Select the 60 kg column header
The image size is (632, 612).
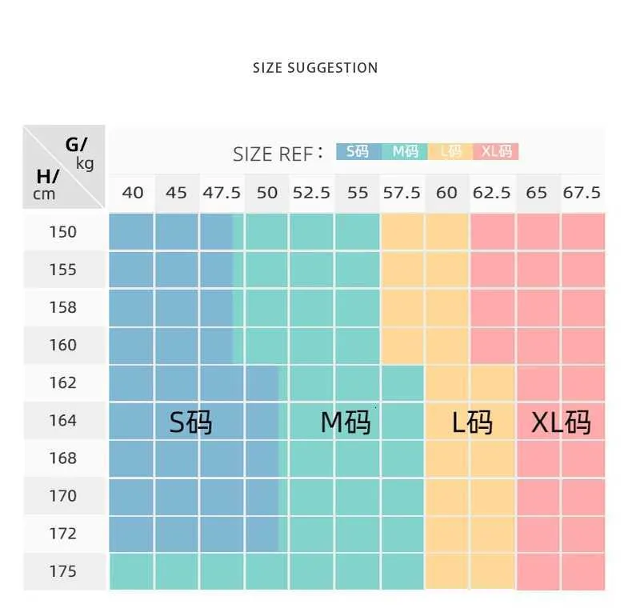coord(446,193)
